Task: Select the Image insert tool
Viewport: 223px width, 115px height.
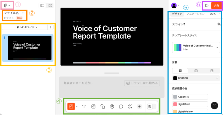Action: point(93,106)
